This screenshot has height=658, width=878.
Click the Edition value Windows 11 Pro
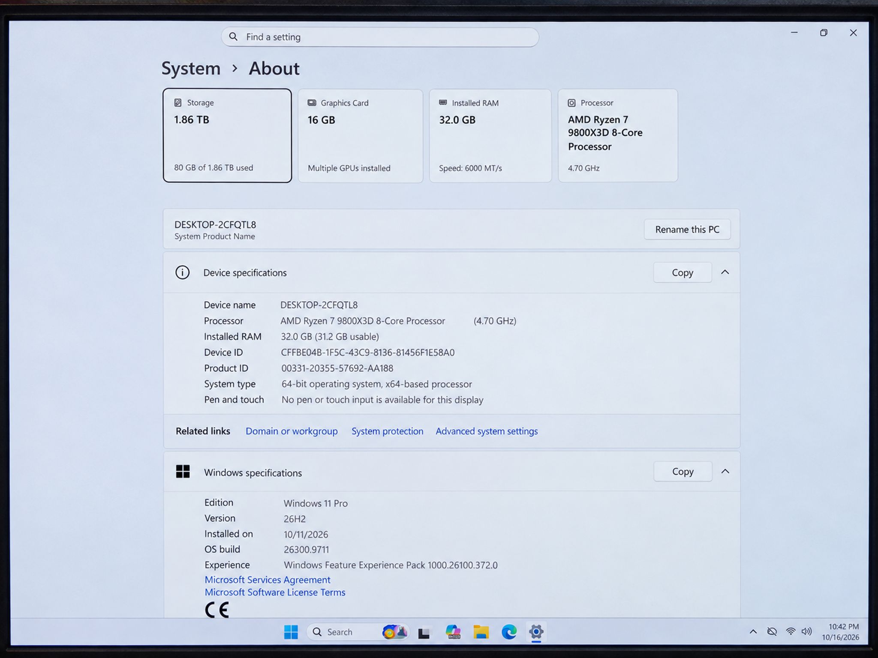[316, 503]
